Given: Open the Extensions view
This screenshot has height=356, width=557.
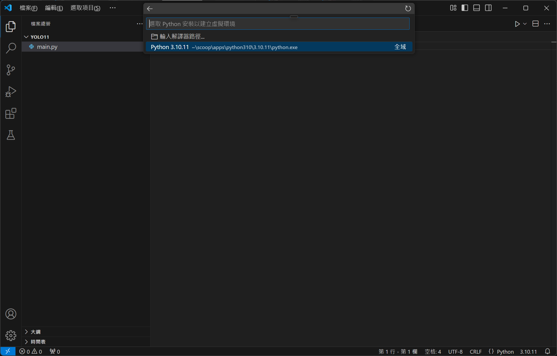Looking at the screenshot, I should coord(11,113).
